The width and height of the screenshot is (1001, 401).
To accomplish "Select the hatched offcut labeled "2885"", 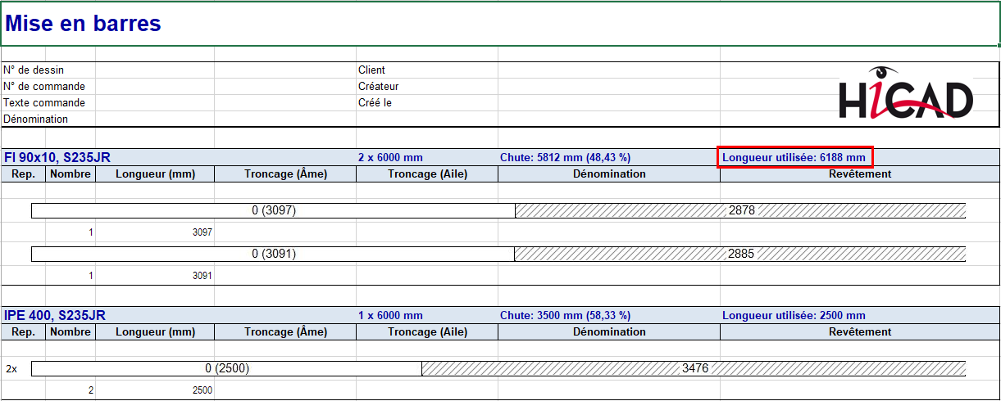I will point(740,254).
